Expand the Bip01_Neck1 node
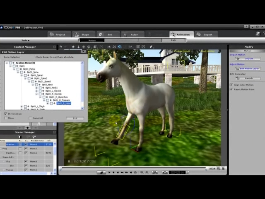 point(36,87)
